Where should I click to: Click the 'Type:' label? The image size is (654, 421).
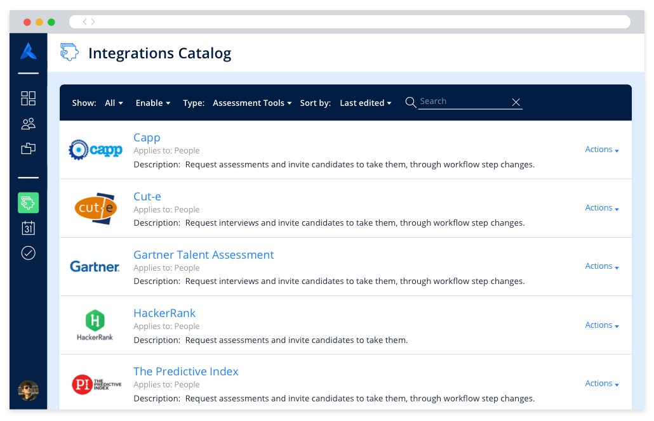point(194,103)
